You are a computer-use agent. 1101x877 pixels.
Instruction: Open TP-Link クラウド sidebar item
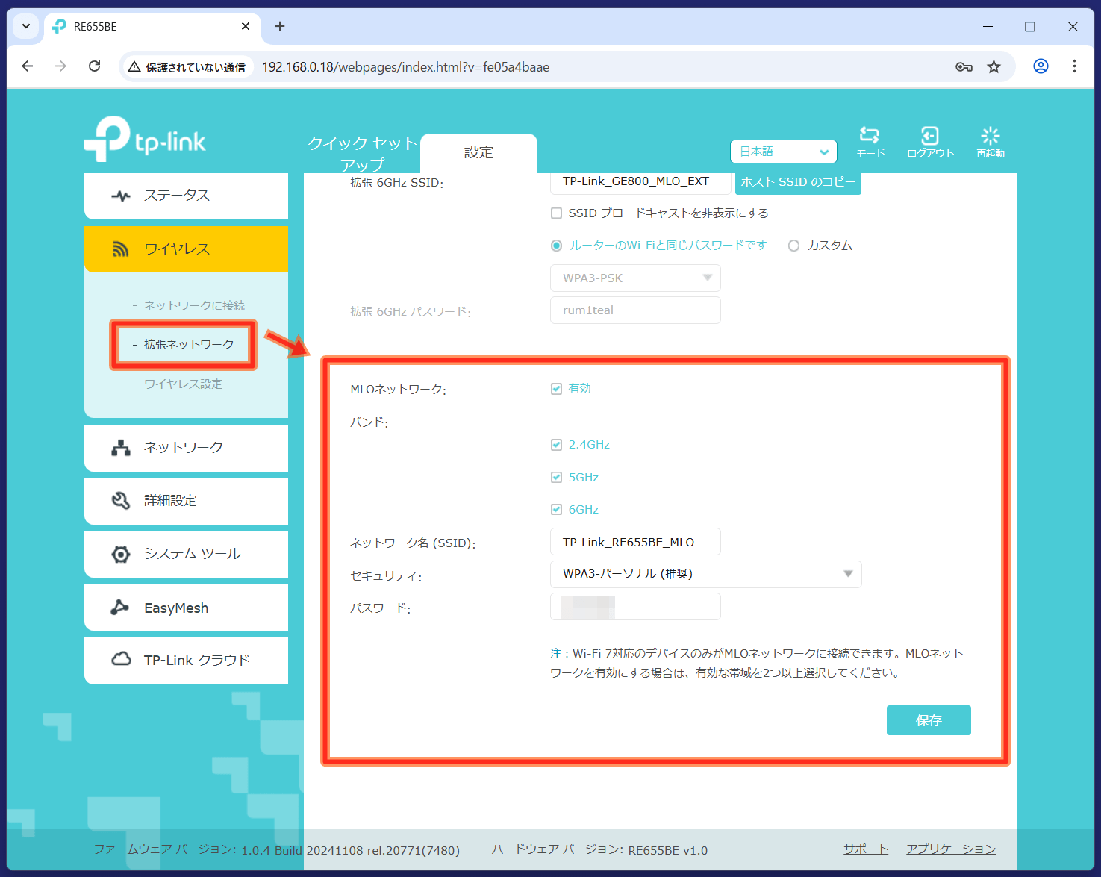coord(186,661)
